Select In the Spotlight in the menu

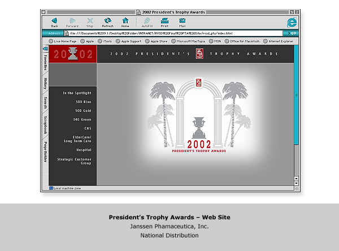coord(77,93)
